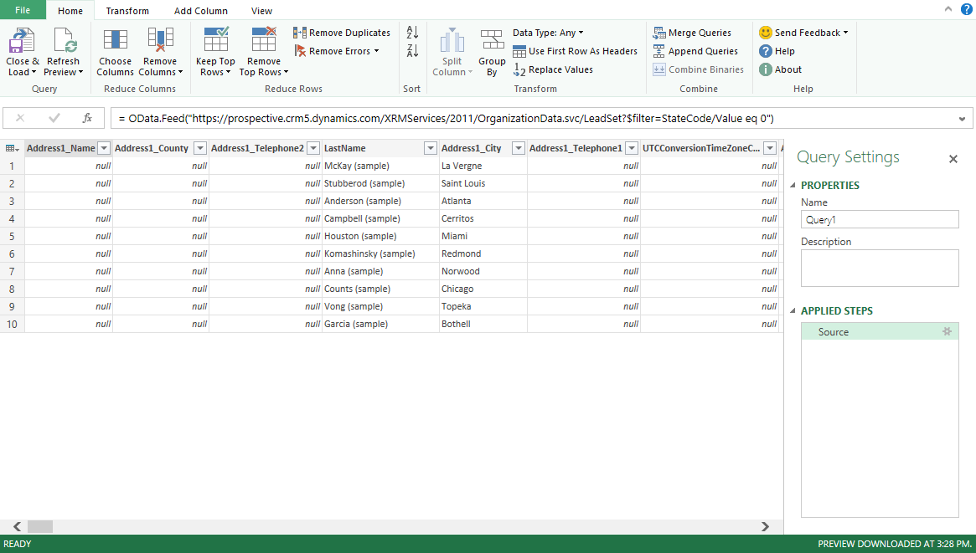Sort column ascending A to Z
This screenshot has height=553, width=976.
click(412, 33)
